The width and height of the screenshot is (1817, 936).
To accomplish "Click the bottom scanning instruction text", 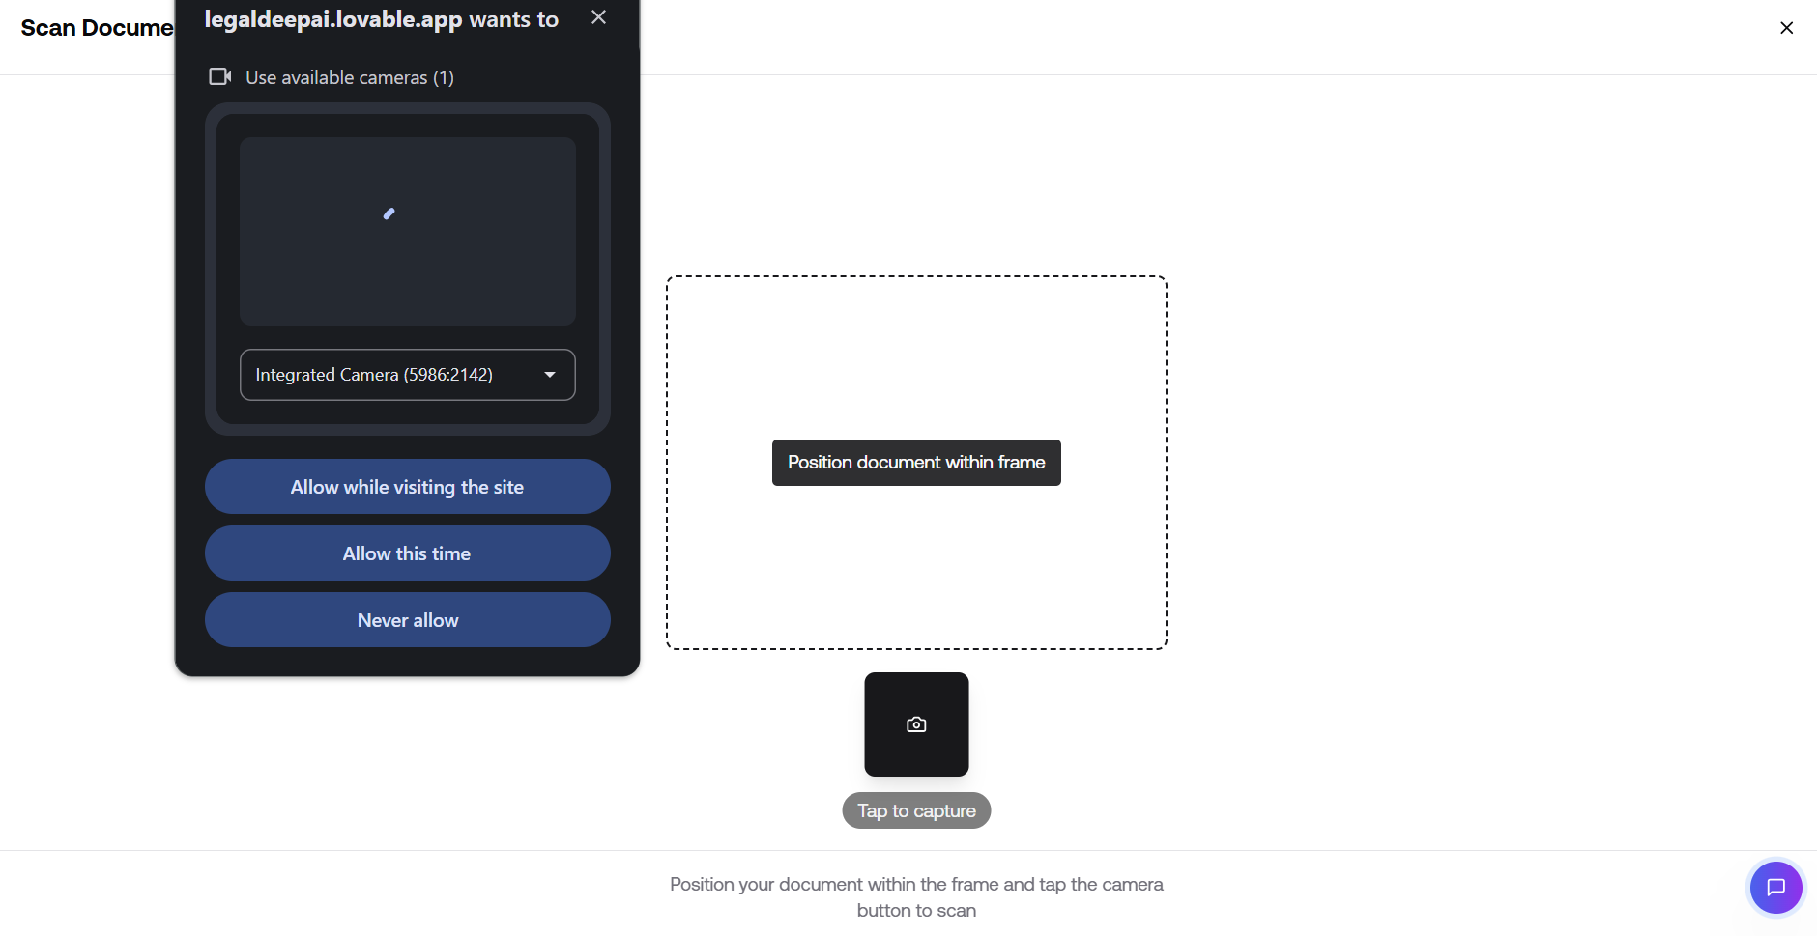I will click(x=916, y=896).
